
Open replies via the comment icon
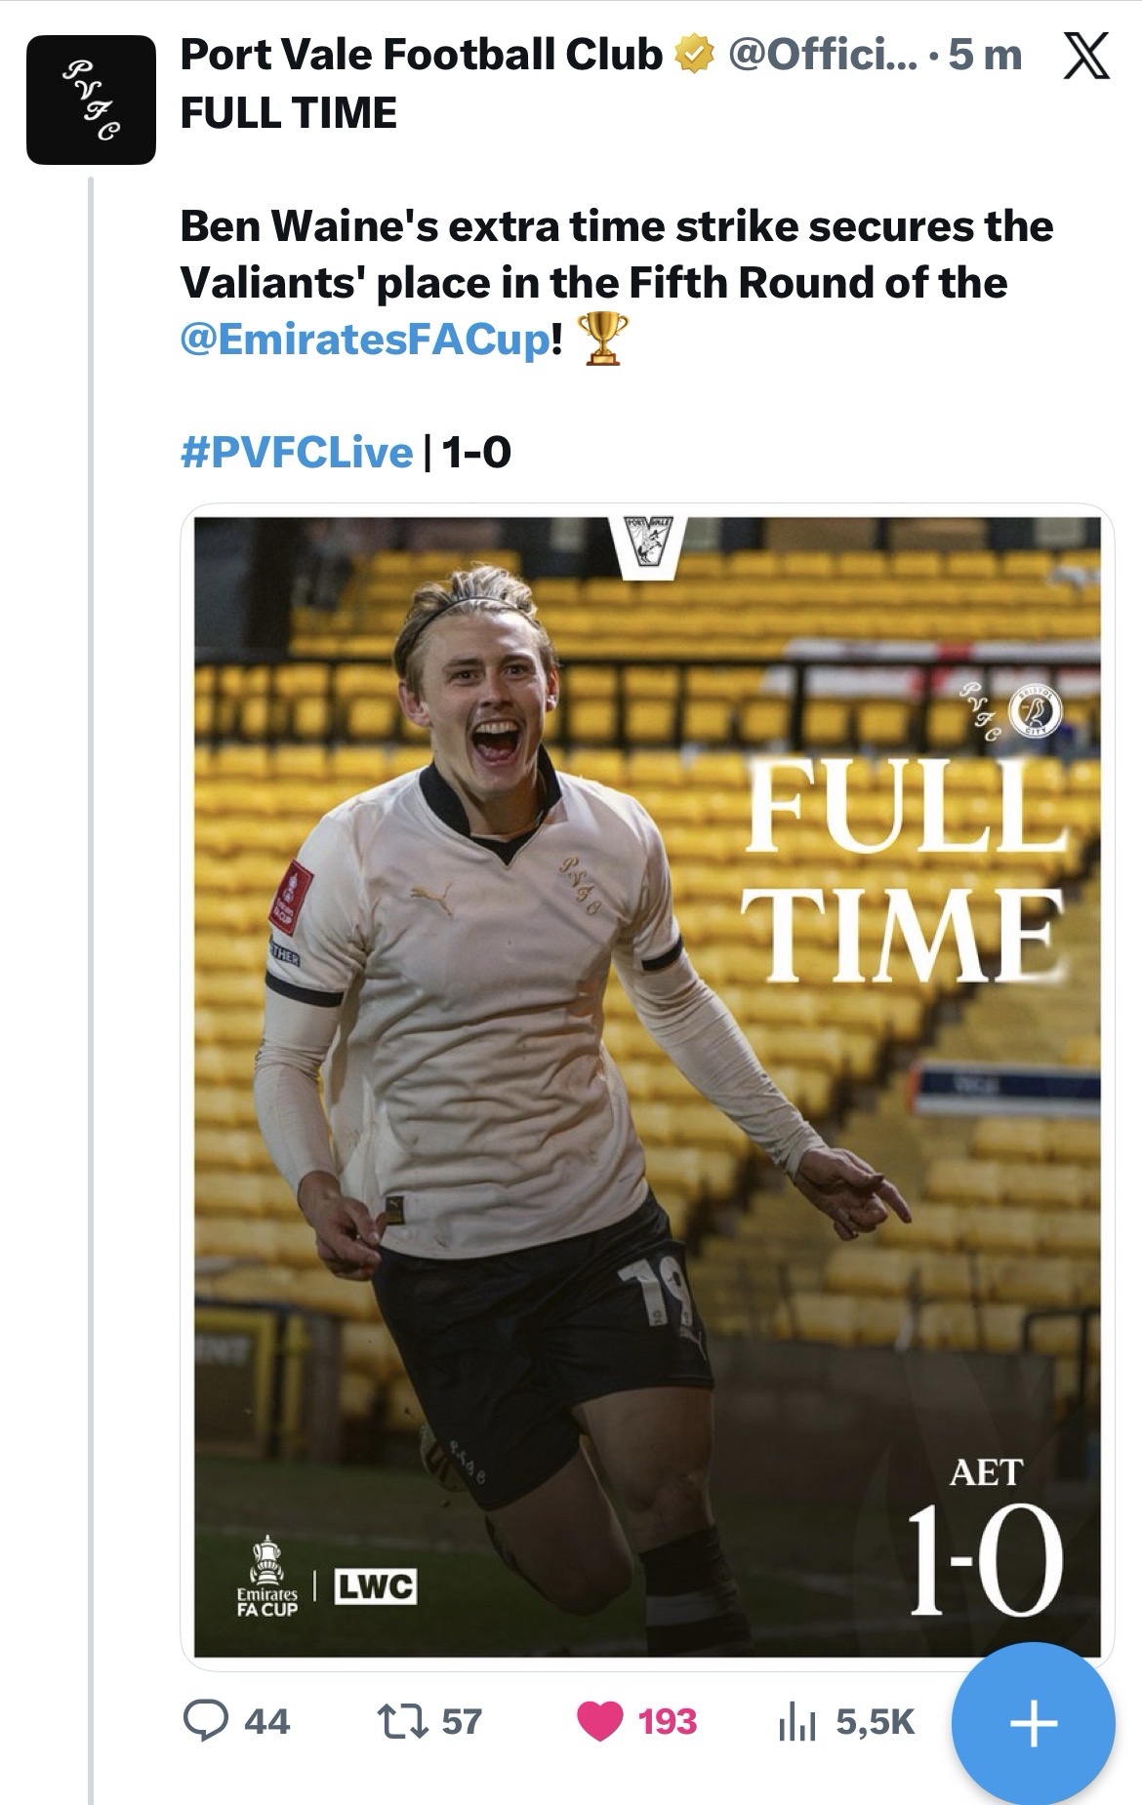[205, 1720]
